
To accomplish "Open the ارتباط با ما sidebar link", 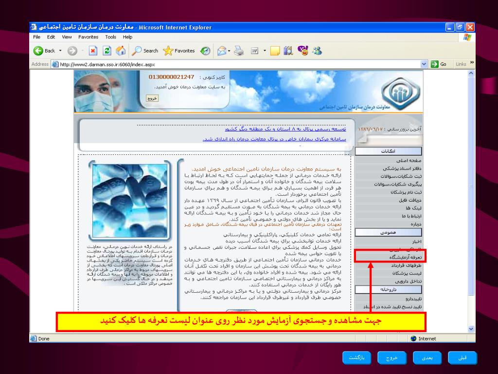I will 411,216.
